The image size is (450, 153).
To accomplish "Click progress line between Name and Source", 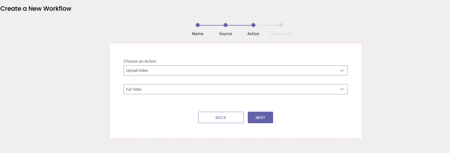I will tap(211, 25).
